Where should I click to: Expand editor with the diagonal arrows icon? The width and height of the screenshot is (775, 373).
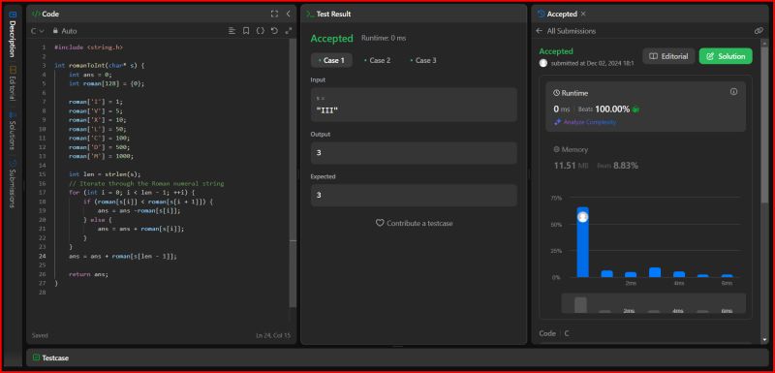289,31
